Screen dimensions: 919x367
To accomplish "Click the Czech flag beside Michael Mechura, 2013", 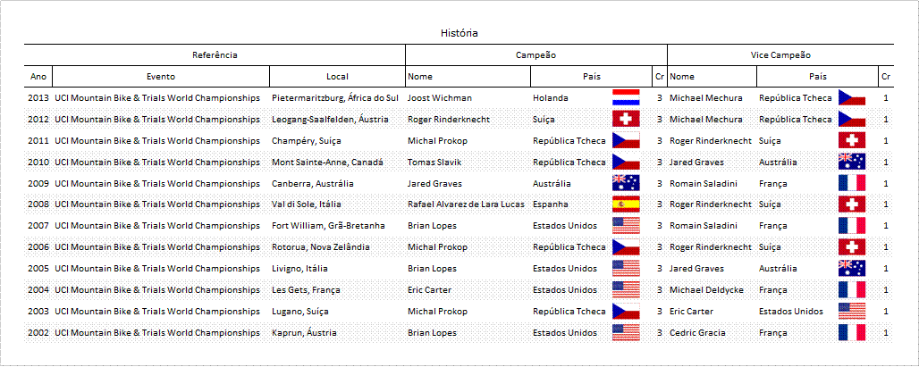I will click(852, 97).
